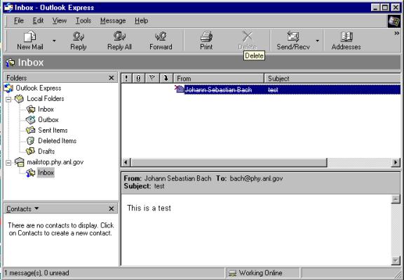This screenshot has width=404, height=280.
Task: Select the Sent Items folder
Action: click(53, 131)
